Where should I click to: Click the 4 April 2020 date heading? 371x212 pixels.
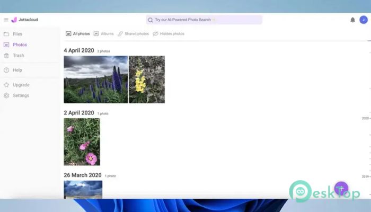pos(79,50)
